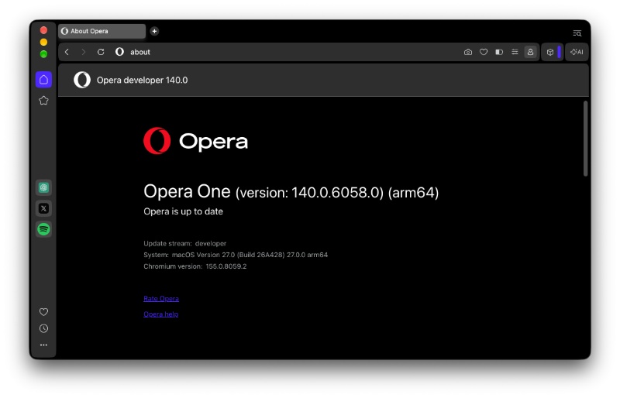This screenshot has width=620, height=398.
Task: Open extensions cube icon
Action: (x=549, y=52)
